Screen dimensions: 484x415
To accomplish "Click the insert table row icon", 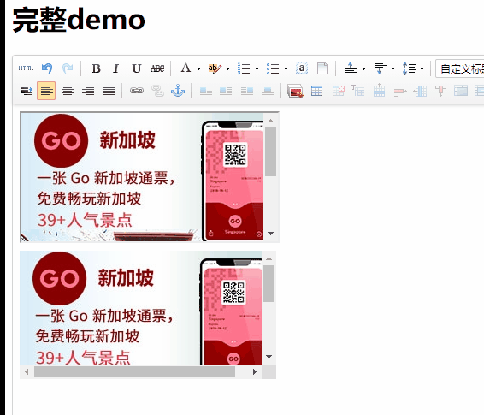I will pyautogui.click(x=379, y=91).
